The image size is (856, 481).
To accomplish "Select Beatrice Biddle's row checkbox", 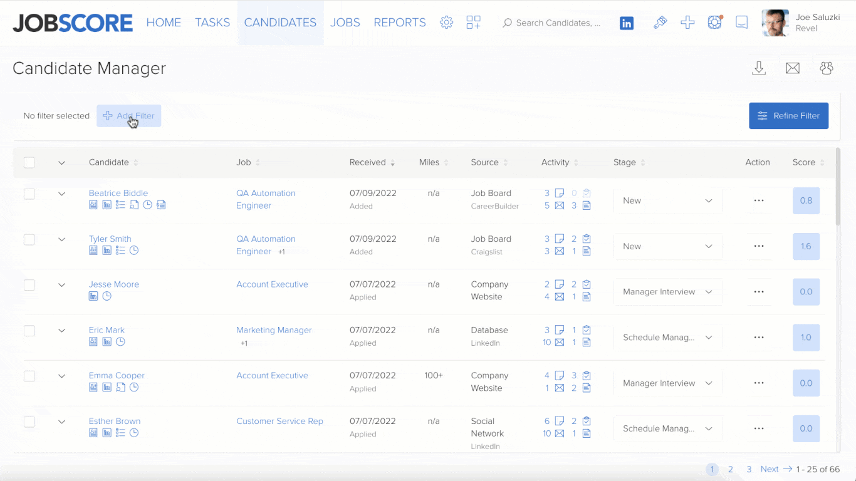I will pos(29,194).
